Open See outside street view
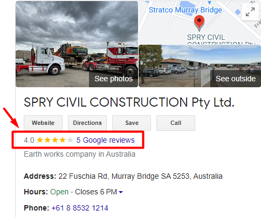 tap(236, 79)
